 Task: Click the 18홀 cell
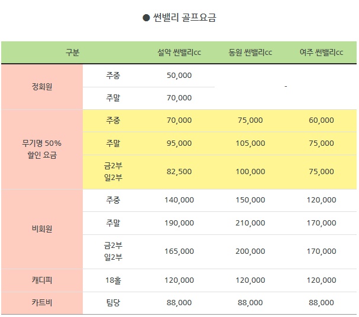(113, 280)
